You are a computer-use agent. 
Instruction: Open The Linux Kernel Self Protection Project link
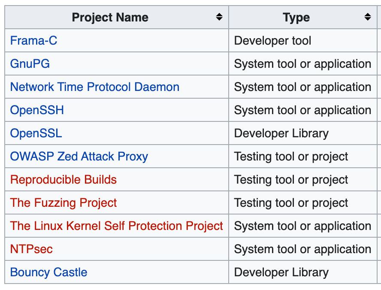[x=116, y=226]
